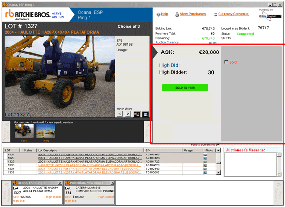Click rb icon in window title bar

[5, 5]
